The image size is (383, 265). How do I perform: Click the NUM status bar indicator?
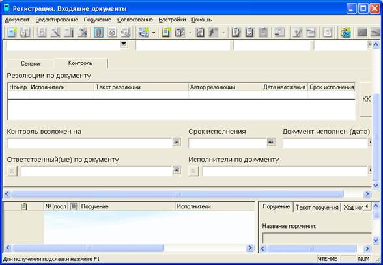click(363, 259)
